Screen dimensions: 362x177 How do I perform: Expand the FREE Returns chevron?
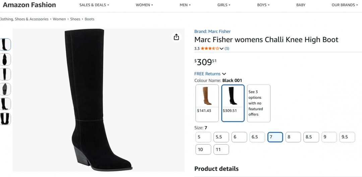click(224, 74)
